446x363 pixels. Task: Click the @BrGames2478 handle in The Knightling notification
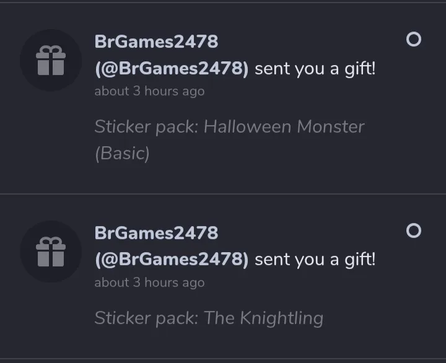172,260
